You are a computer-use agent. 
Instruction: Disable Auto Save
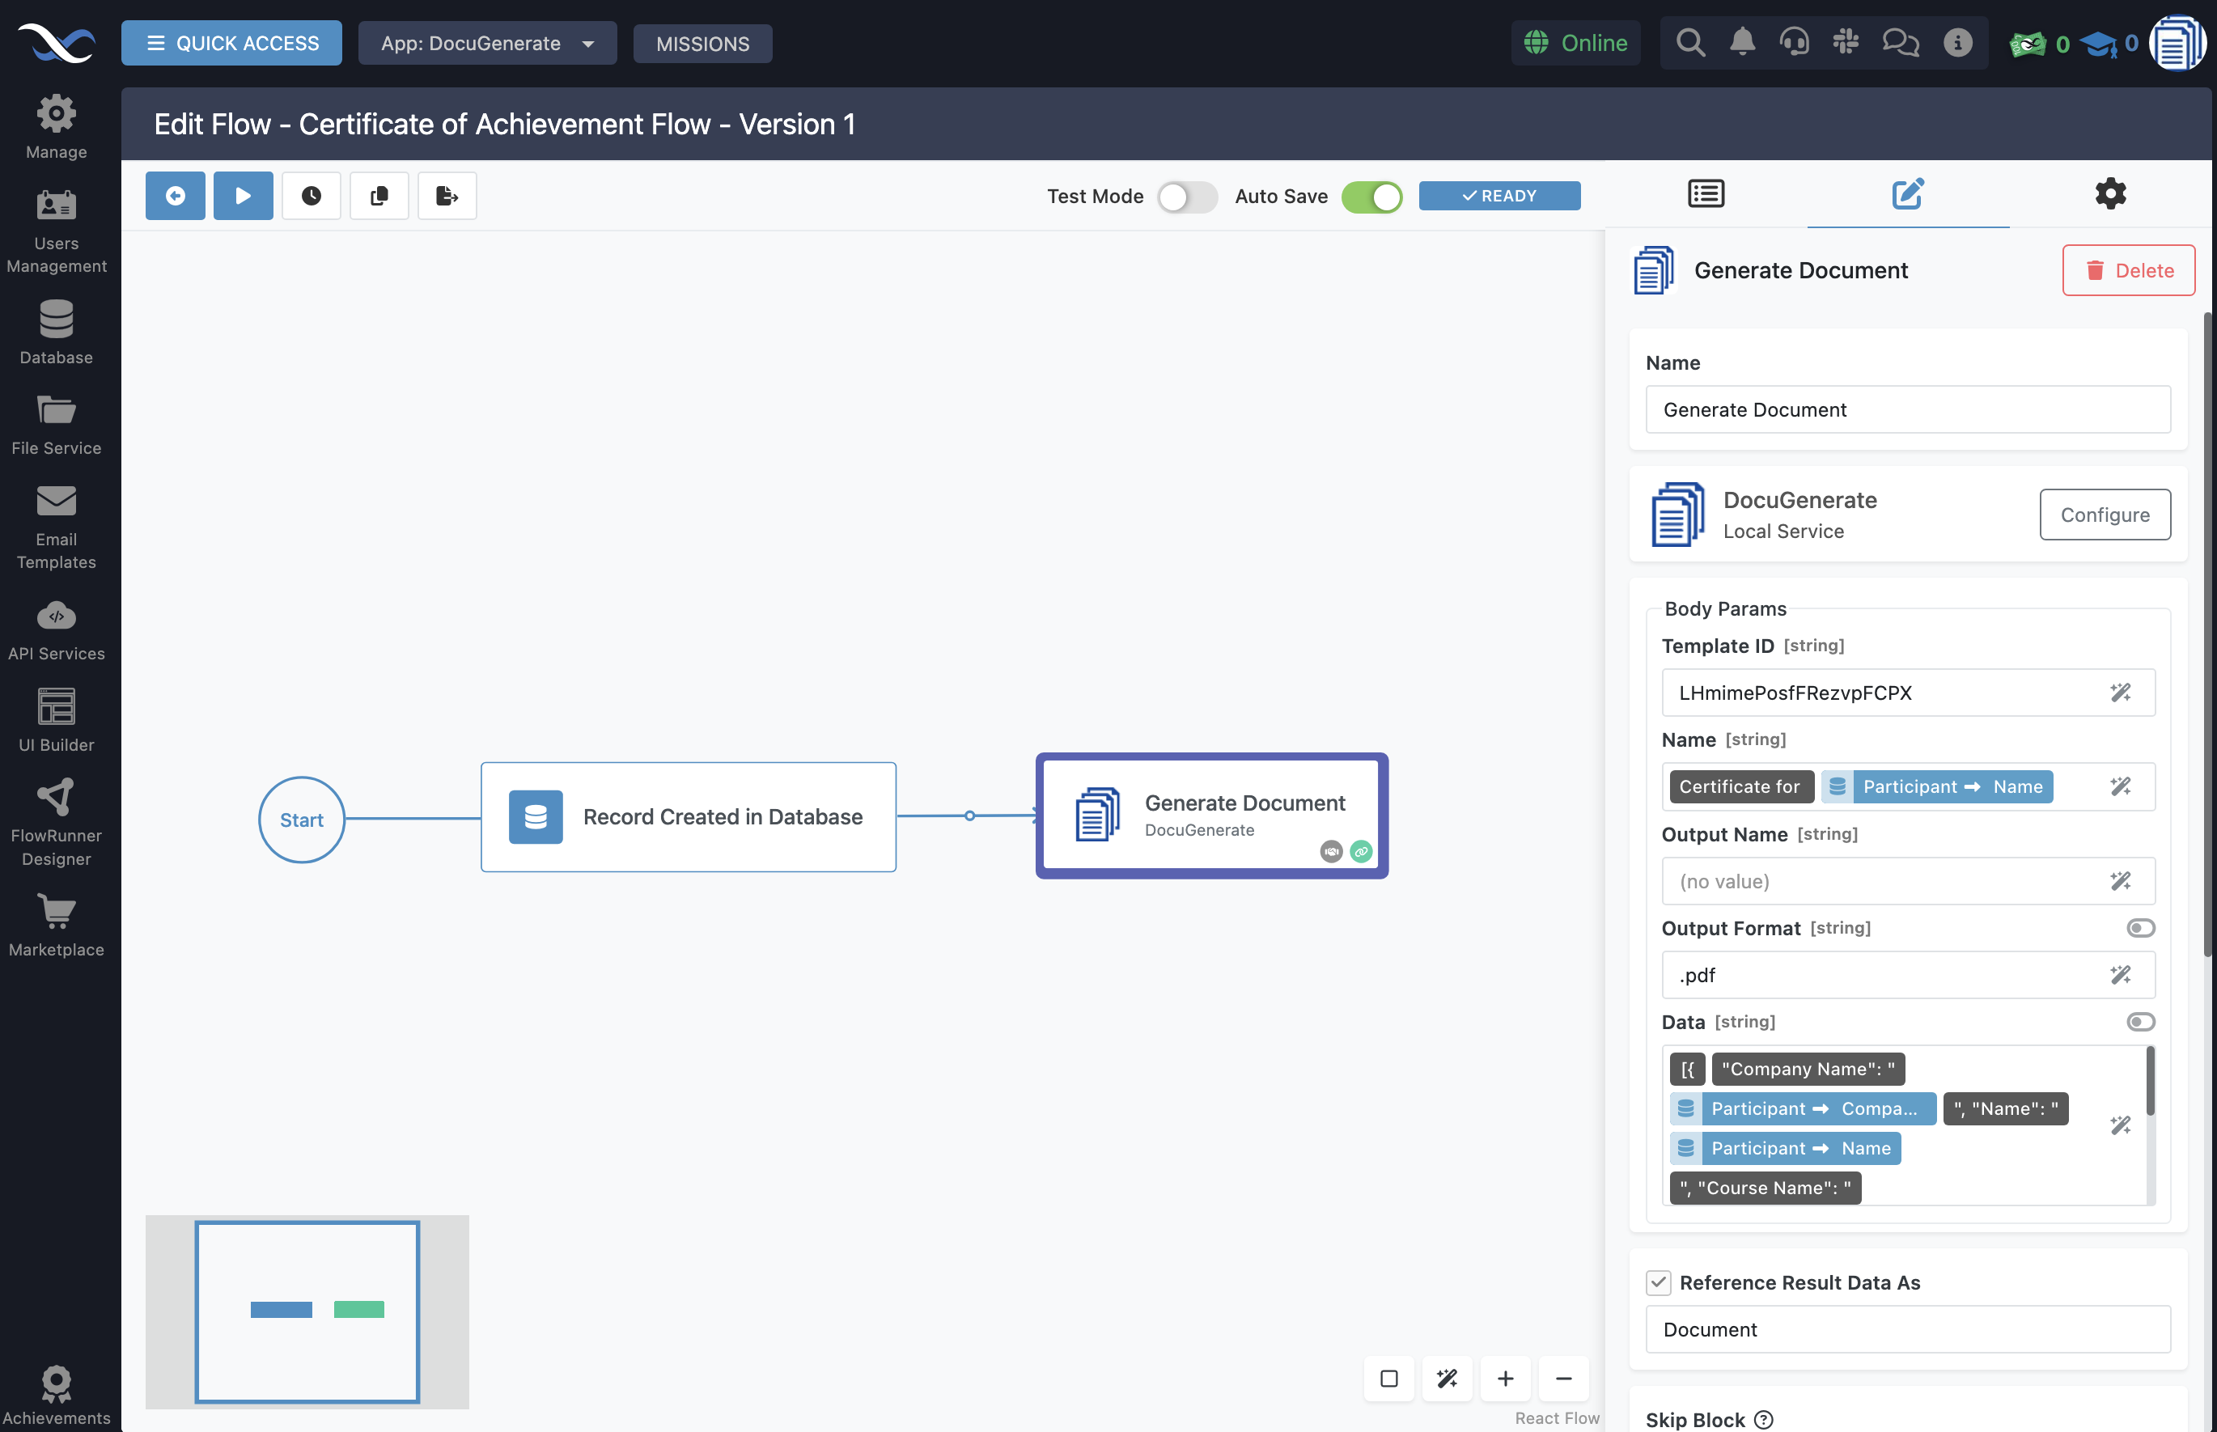click(x=1371, y=197)
